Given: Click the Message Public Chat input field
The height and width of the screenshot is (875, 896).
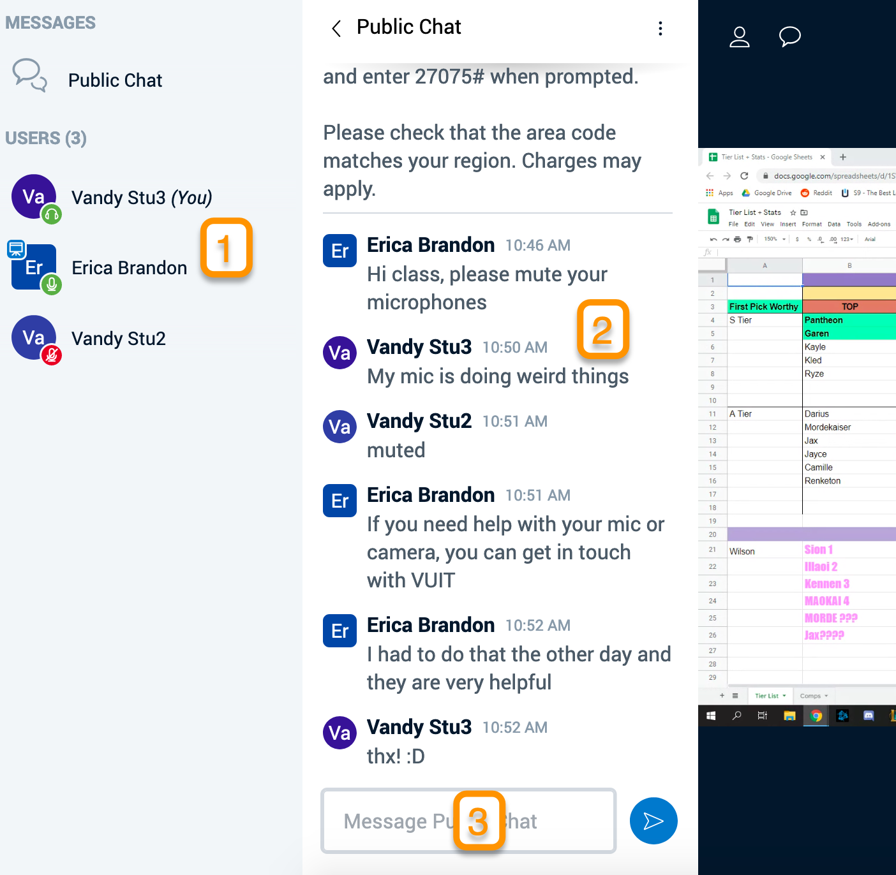Looking at the screenshot, I should click(x=396, y=821).
